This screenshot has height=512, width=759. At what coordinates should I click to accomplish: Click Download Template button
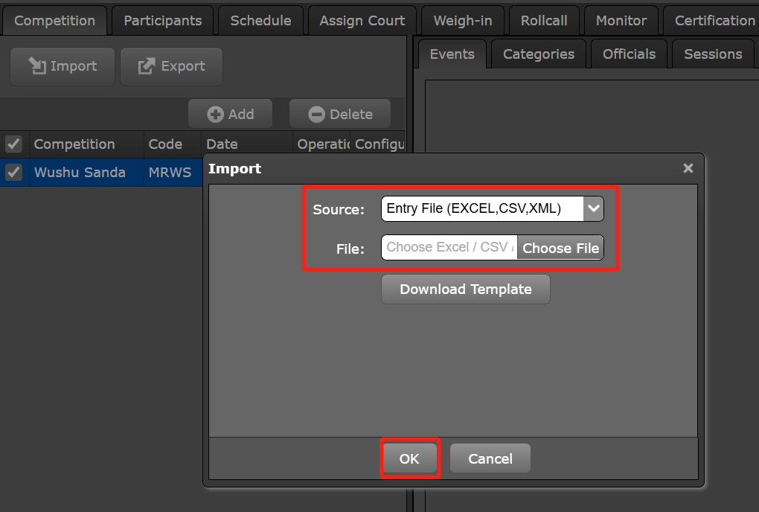(x=465, y=289)
